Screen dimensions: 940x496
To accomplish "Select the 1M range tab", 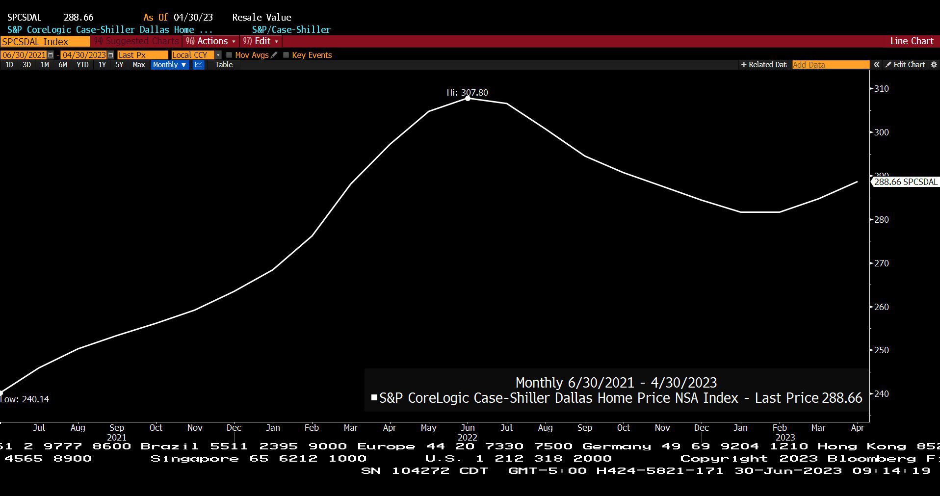I will (x=45, y=65).
